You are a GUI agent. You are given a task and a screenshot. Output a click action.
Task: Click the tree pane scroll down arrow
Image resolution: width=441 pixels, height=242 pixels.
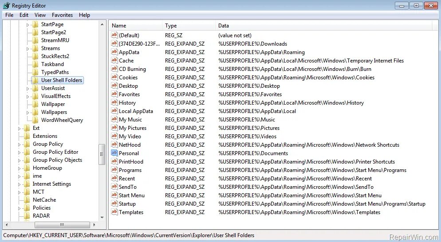pyautogui.click(x=102, y=217)
